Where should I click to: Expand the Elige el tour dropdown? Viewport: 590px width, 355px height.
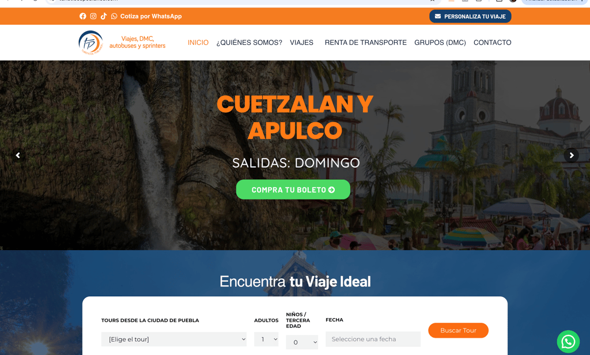coord(174,339)
